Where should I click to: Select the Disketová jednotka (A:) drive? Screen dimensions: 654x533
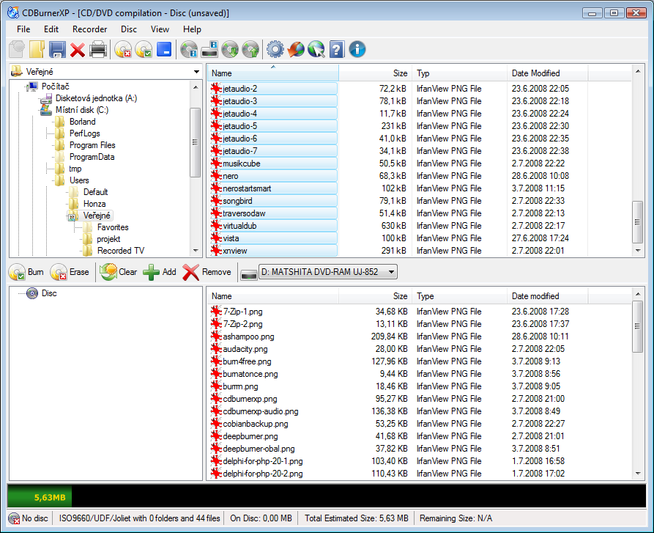point(96,98)
